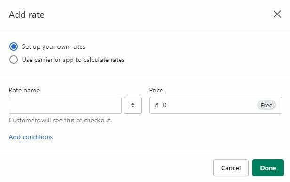290x182 pixels.
Task: Click the Add rate dialog title
Action: (27, 15)
